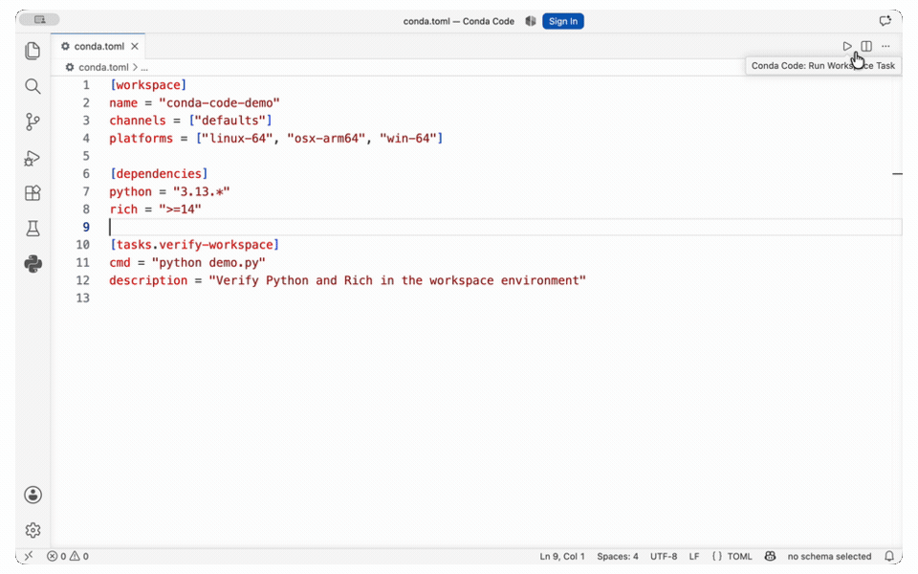Viewport: 918px width, 574px height.
Task: Click line number 1 in the gutter
Action: coord(86,85)
